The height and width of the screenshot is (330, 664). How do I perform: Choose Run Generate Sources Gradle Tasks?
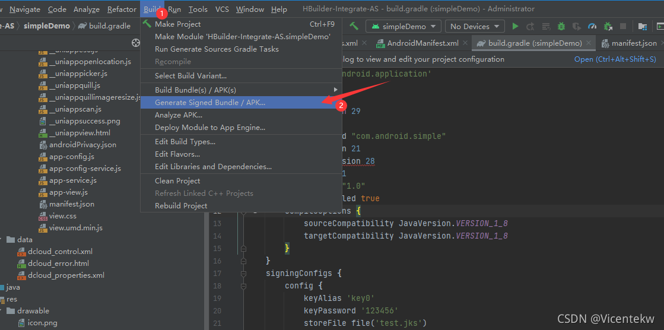[241, 49]
